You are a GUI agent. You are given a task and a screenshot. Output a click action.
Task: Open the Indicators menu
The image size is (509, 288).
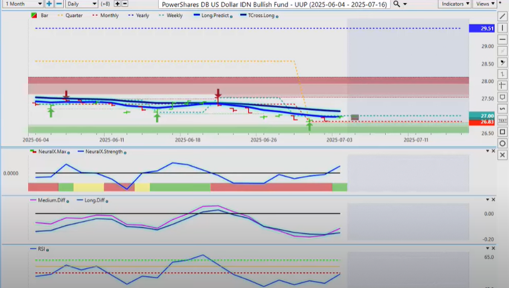pyautogui.click(x=455, y=4)
